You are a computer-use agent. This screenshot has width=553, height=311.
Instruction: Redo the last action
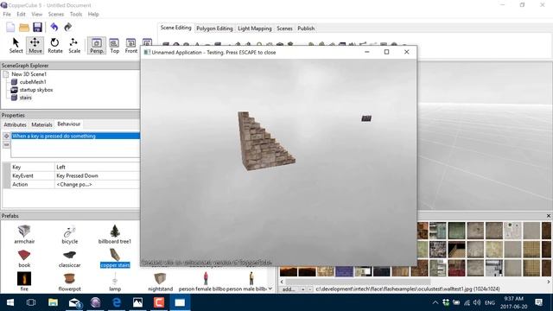pyautogui.click(x=67, y=27)
